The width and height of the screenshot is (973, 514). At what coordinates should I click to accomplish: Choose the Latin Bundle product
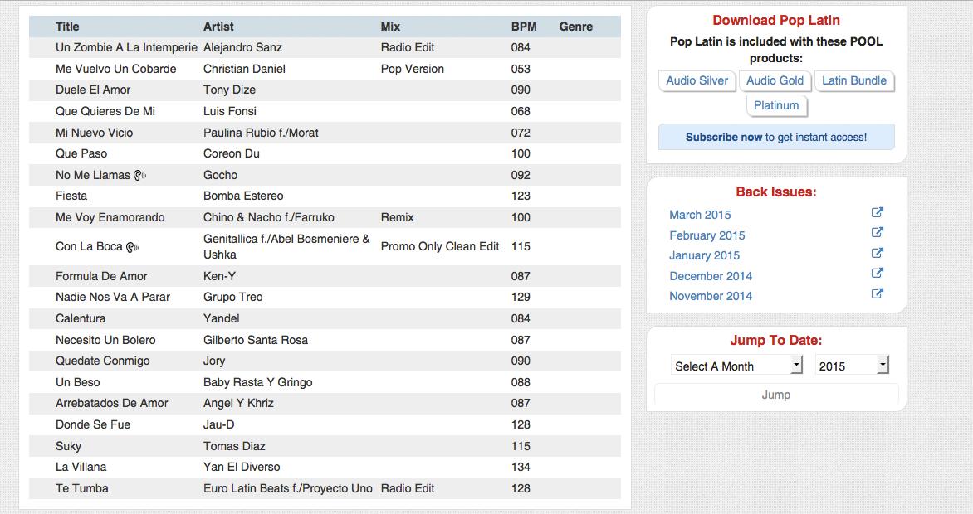853,80
